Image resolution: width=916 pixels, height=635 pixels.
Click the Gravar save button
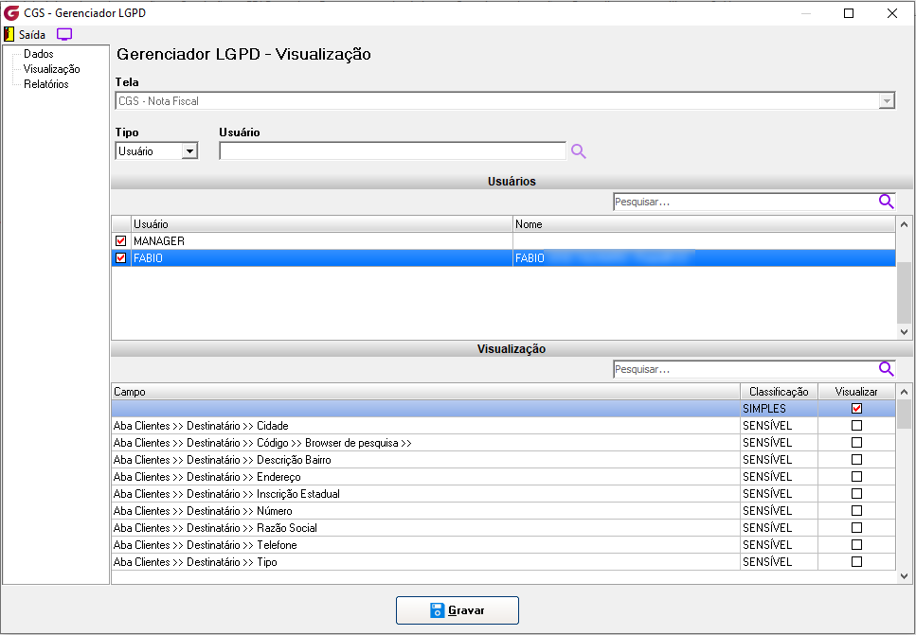pos(458,610)
